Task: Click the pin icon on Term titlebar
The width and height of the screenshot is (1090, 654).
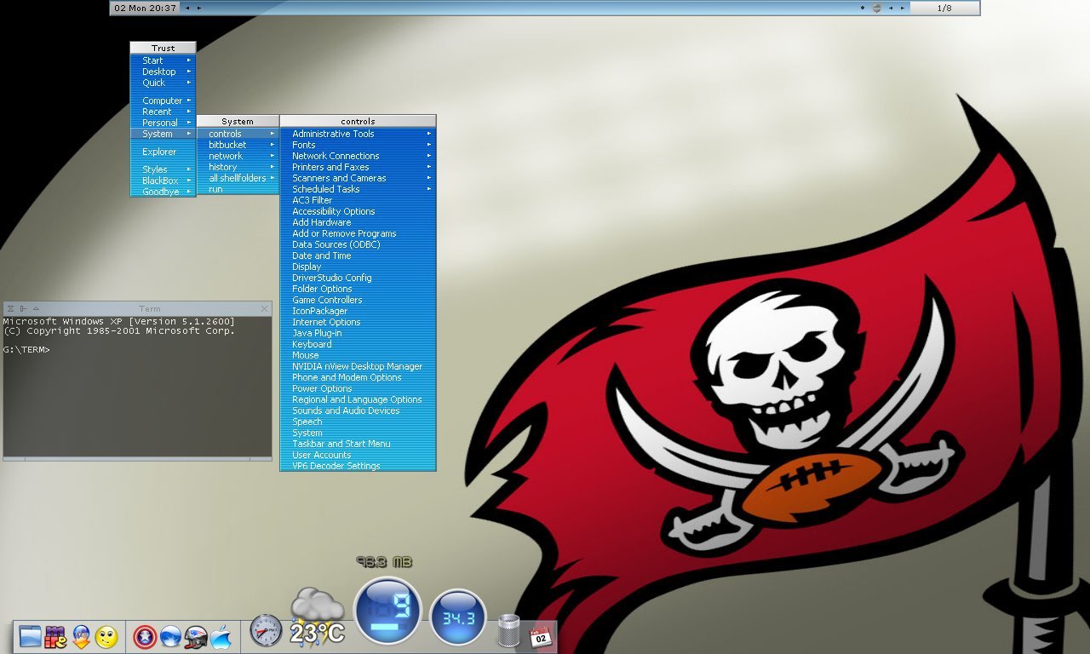Action: [24, 308]
